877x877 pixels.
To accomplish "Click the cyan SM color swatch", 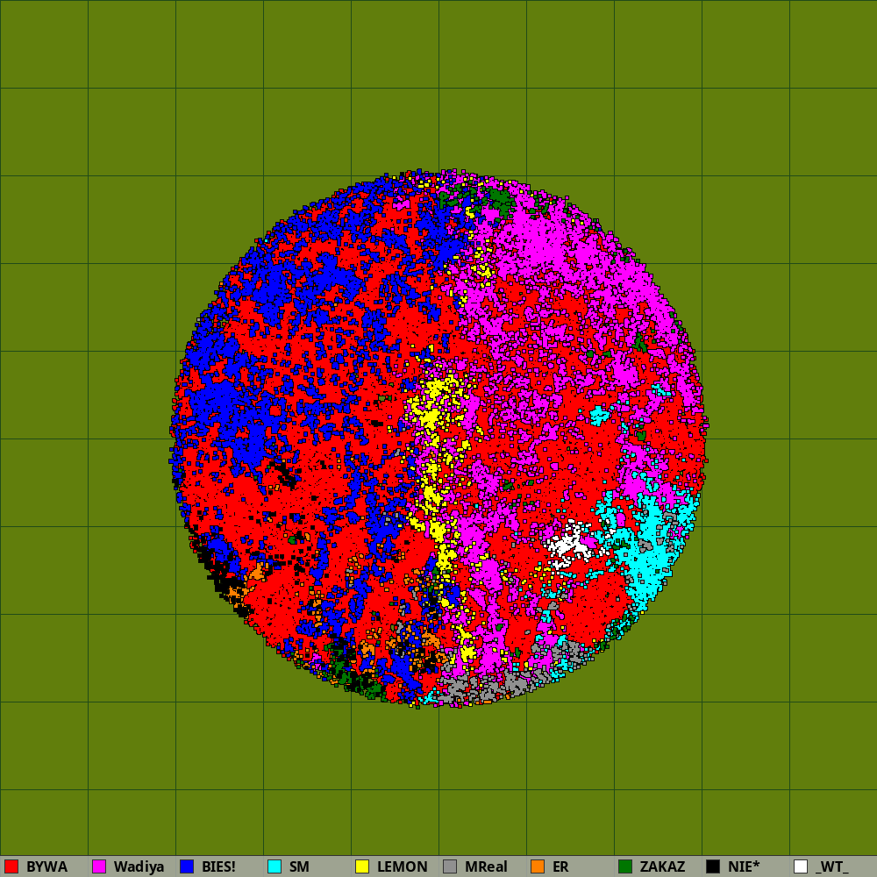I will (x=275, y=866).
